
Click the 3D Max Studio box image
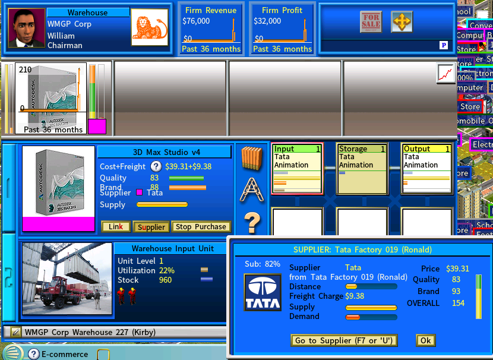click(x=58, y=182)
